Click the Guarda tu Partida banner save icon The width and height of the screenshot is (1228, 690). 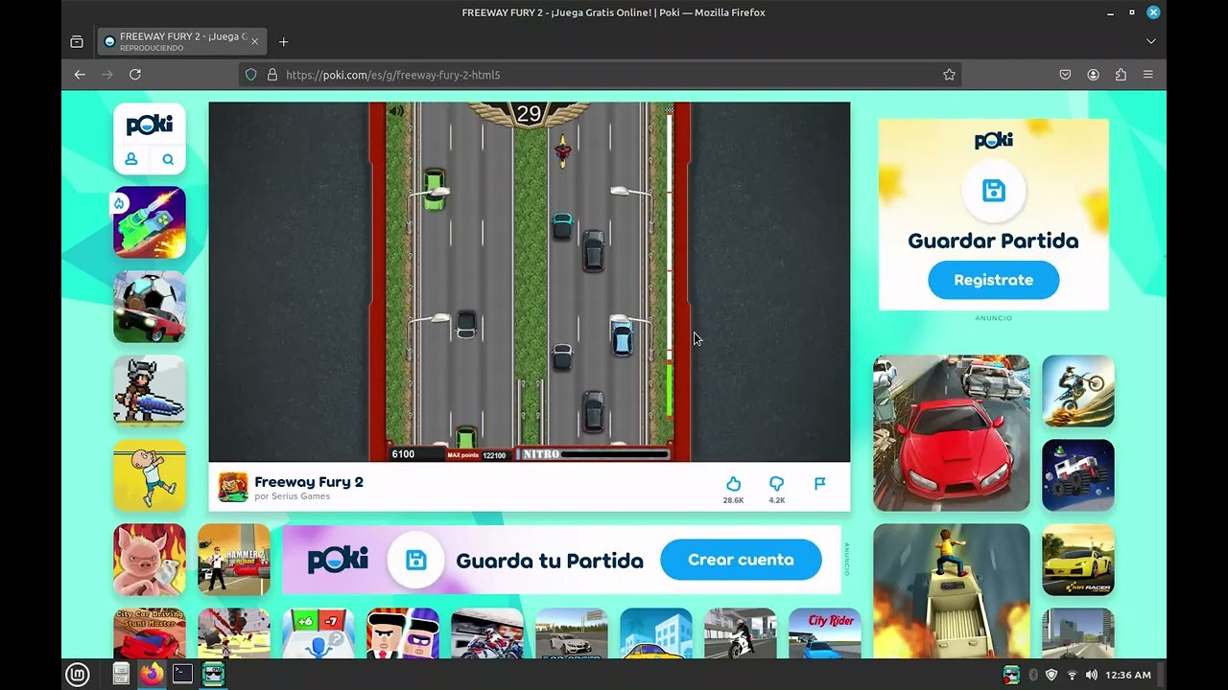click(415, 560)
